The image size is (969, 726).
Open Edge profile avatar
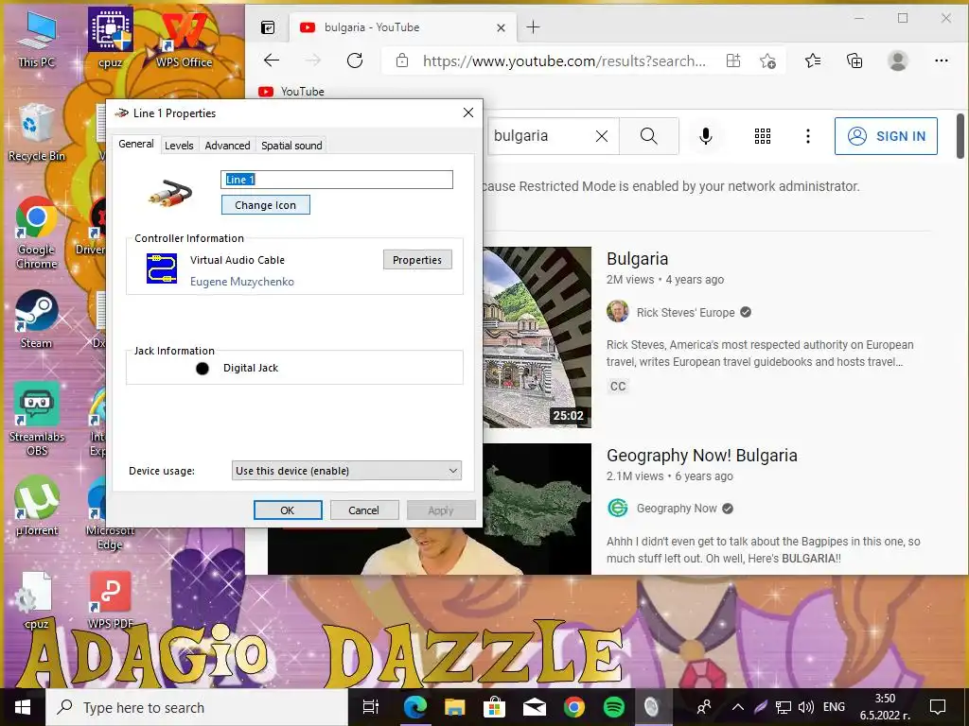coord(897,60)
